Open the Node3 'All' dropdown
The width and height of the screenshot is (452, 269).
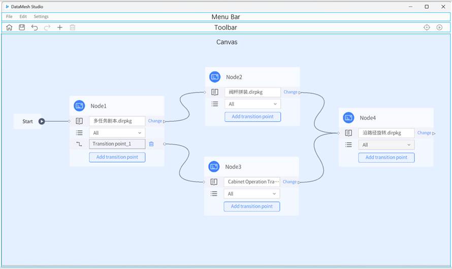(x=251, y=194)
